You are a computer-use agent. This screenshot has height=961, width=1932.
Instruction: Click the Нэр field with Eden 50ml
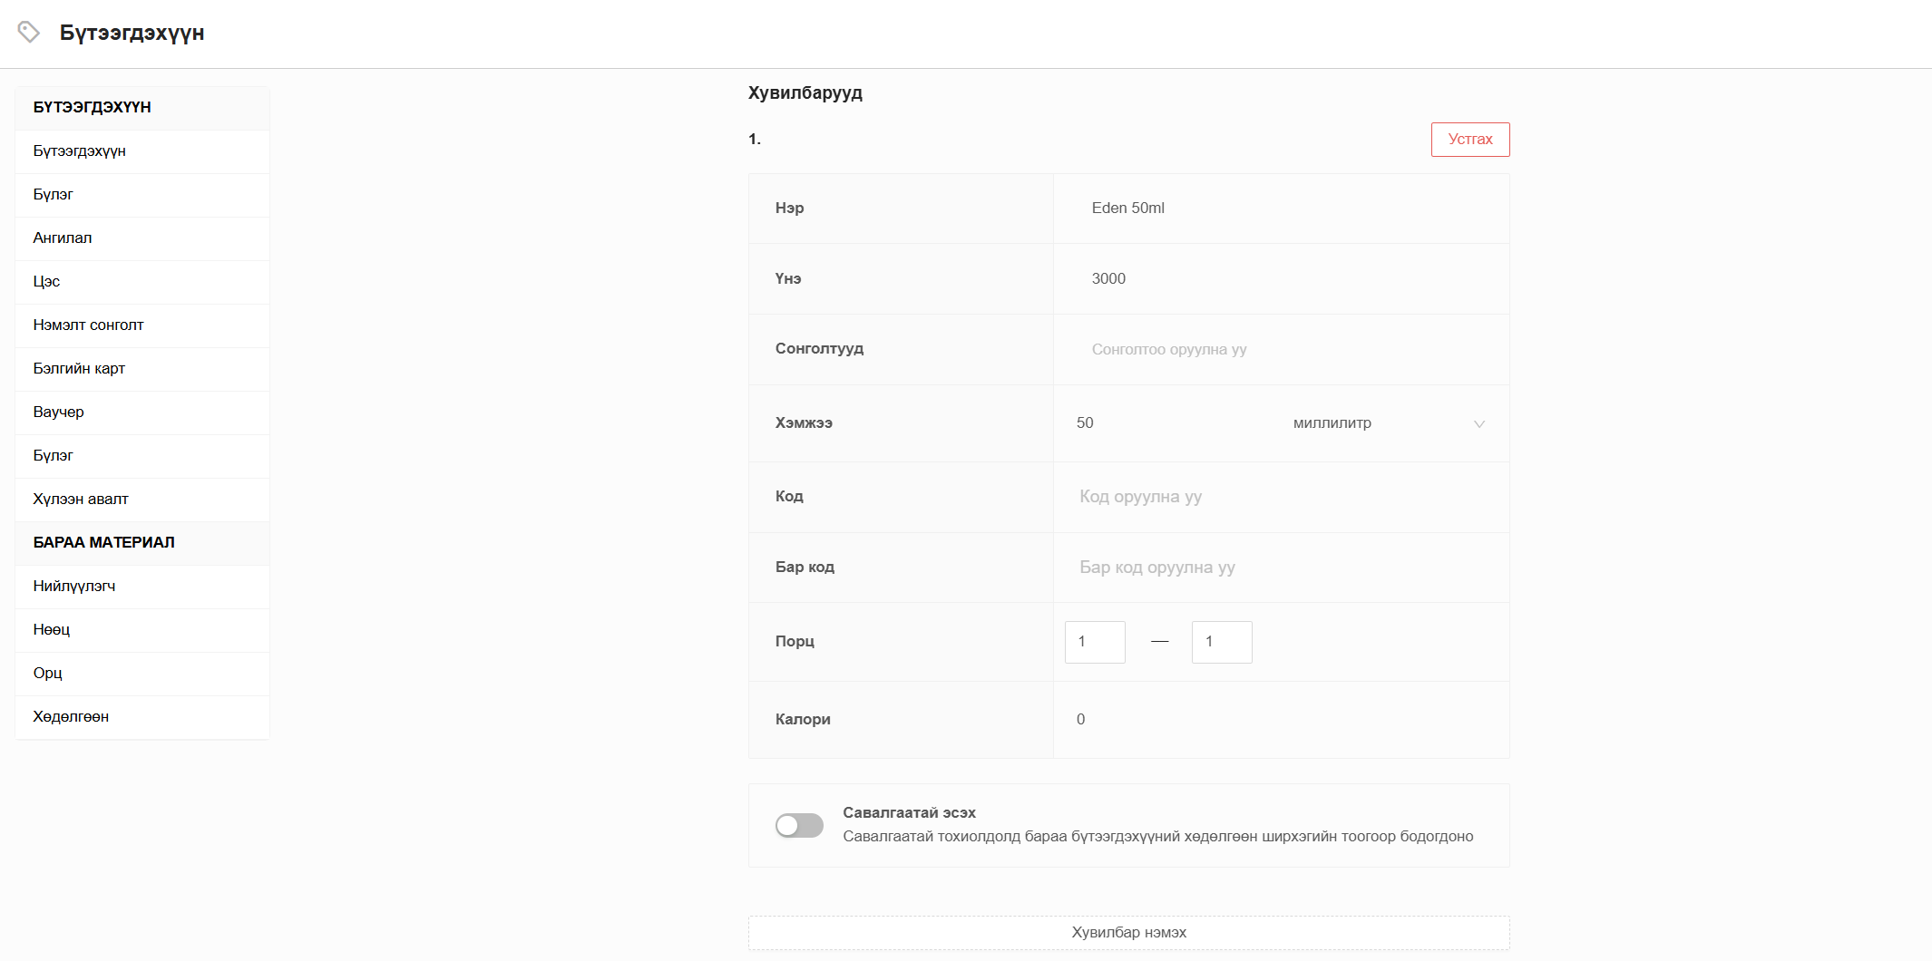[x=1281, y=209]
